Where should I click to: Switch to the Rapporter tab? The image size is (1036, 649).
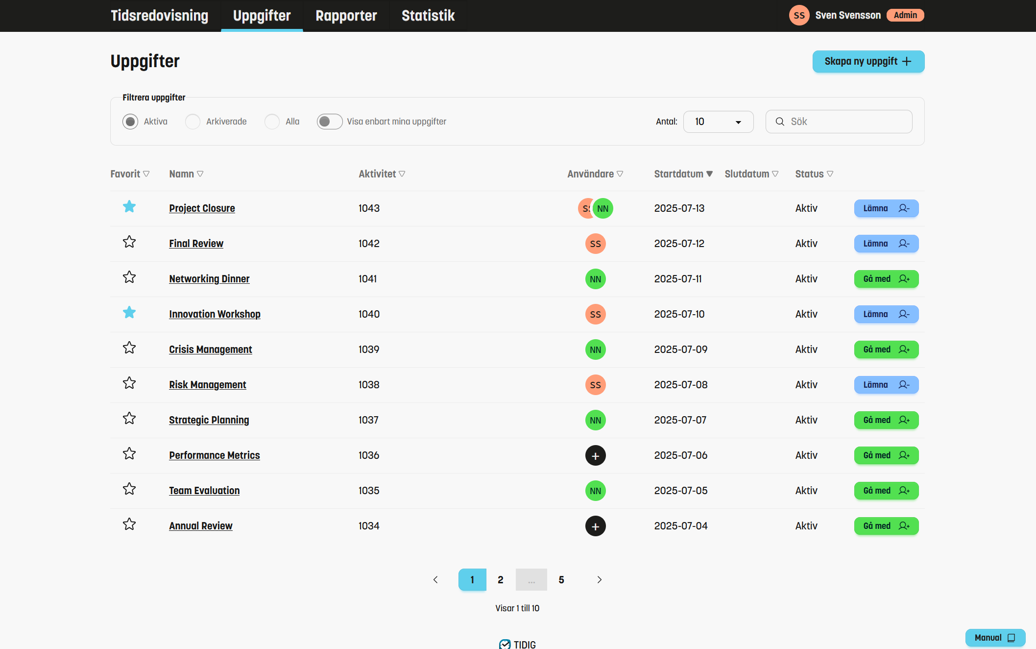point(346,16)
